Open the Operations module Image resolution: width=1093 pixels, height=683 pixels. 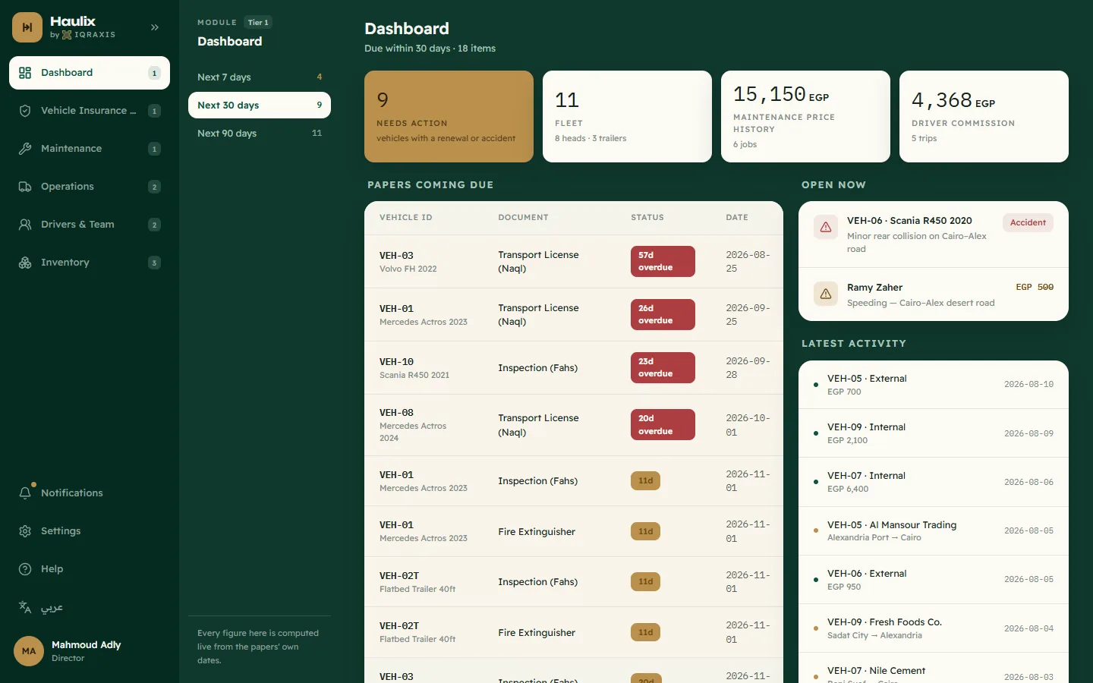click(90, 187)
